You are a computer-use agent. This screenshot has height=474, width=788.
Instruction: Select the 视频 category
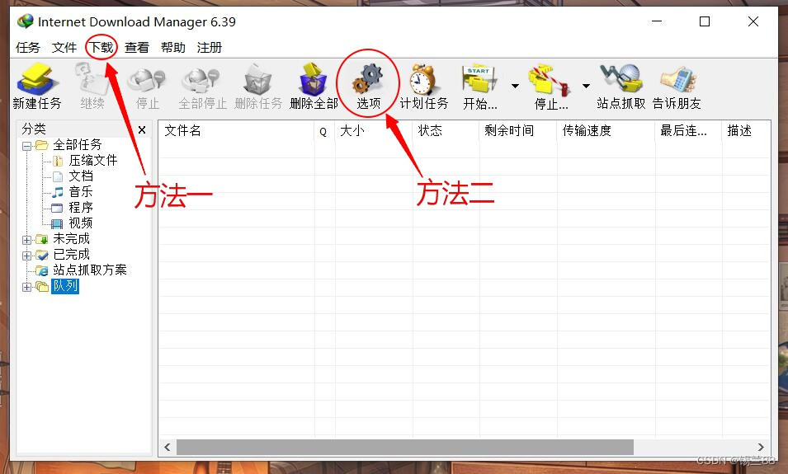tap(81, 223)
